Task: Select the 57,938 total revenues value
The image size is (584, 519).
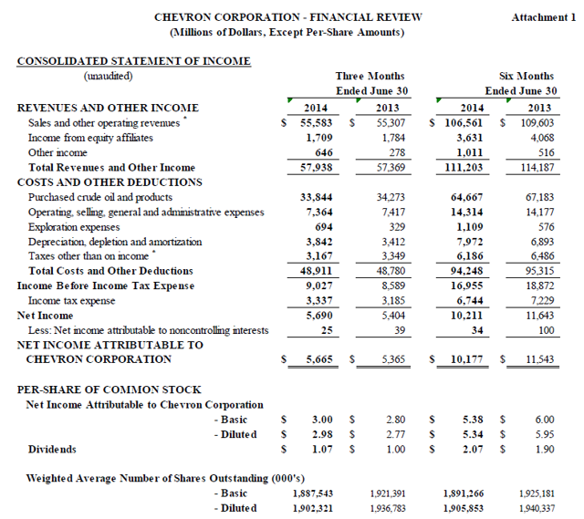Action: click(x=317, y=167)
